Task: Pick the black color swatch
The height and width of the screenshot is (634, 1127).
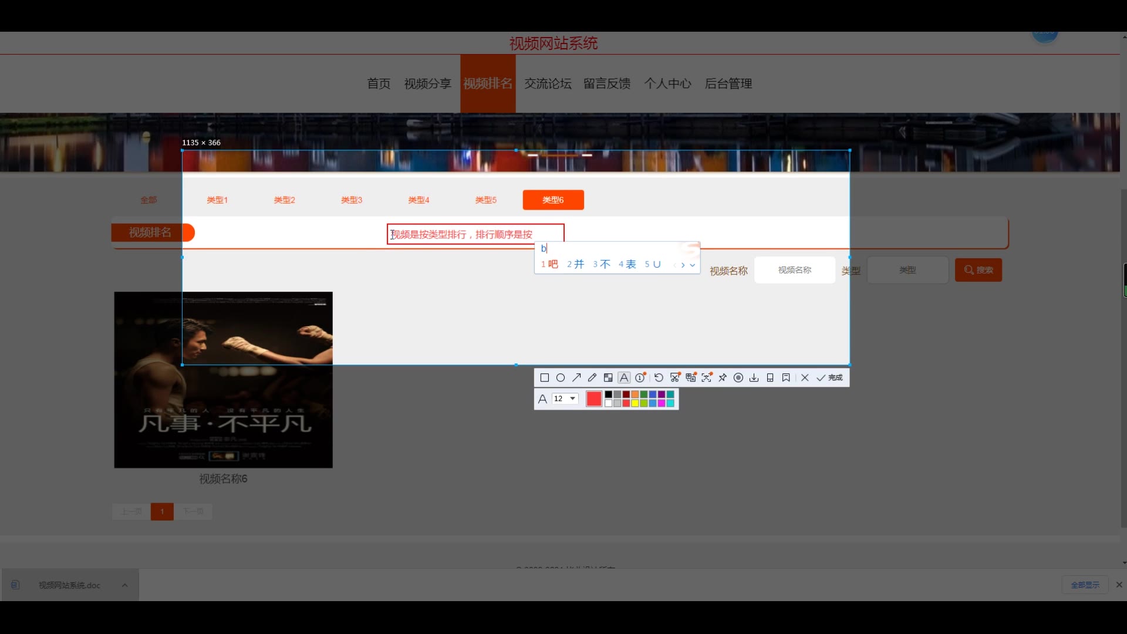Action: click(x=609, y=394)
